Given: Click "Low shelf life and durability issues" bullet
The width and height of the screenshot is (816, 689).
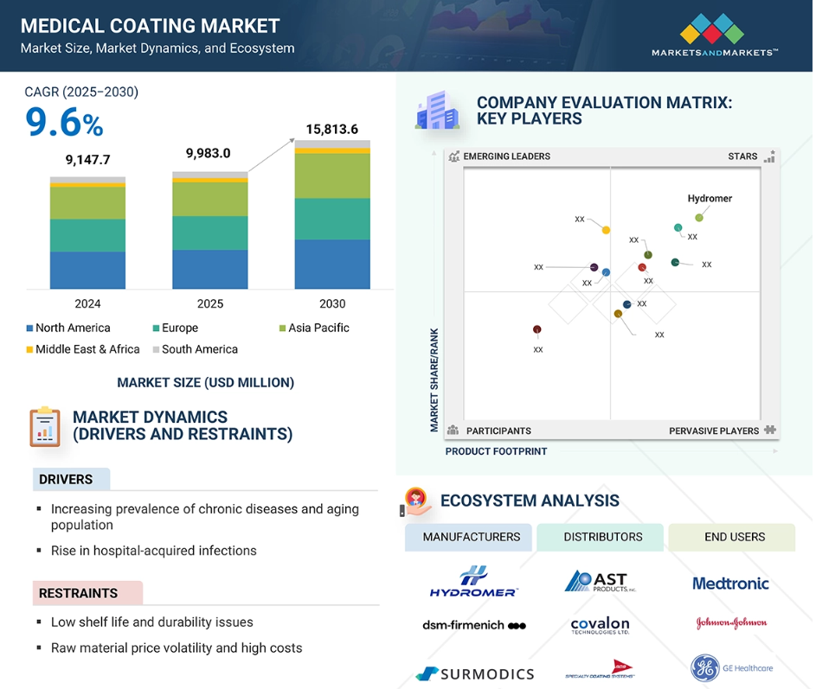Looking at the screenshot, I should pos(152,622).
